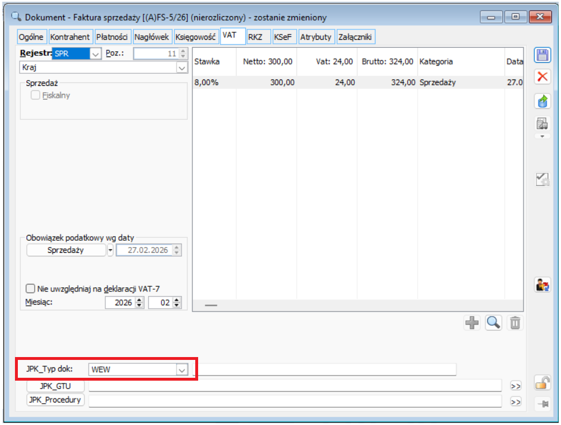The image size is (561, 425).
Task: Click the padlock icon
Action: [x=542, y=382]
